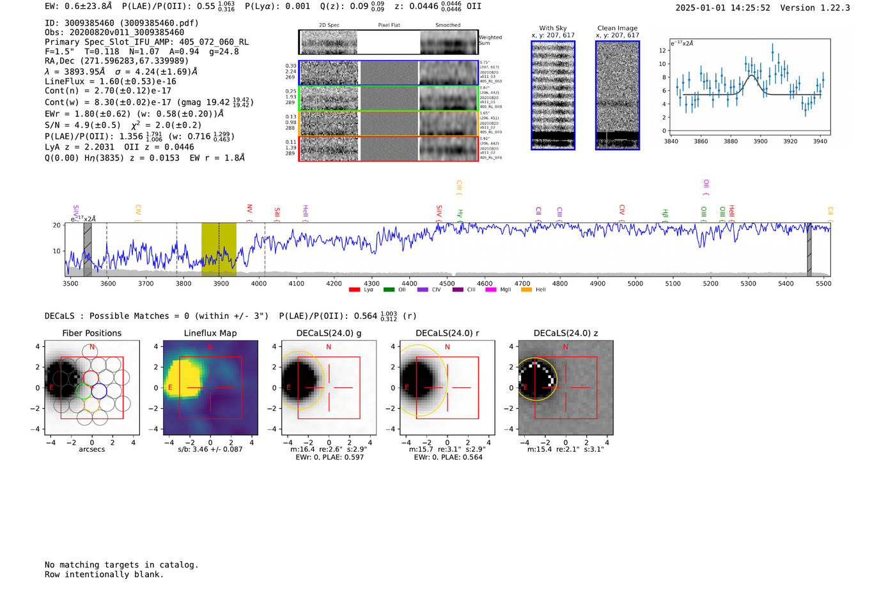This screenshot has height=609, width=895.
Task: Open the Clean Image cutout
Action: 618,95
